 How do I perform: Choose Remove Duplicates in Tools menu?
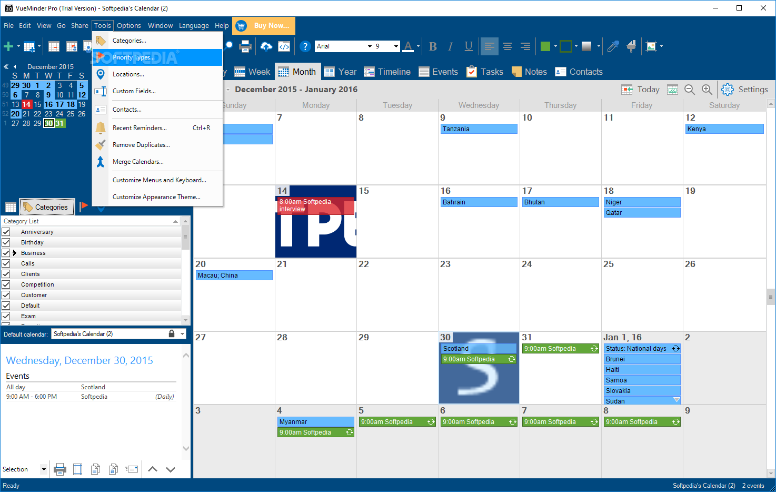point(157,145)
